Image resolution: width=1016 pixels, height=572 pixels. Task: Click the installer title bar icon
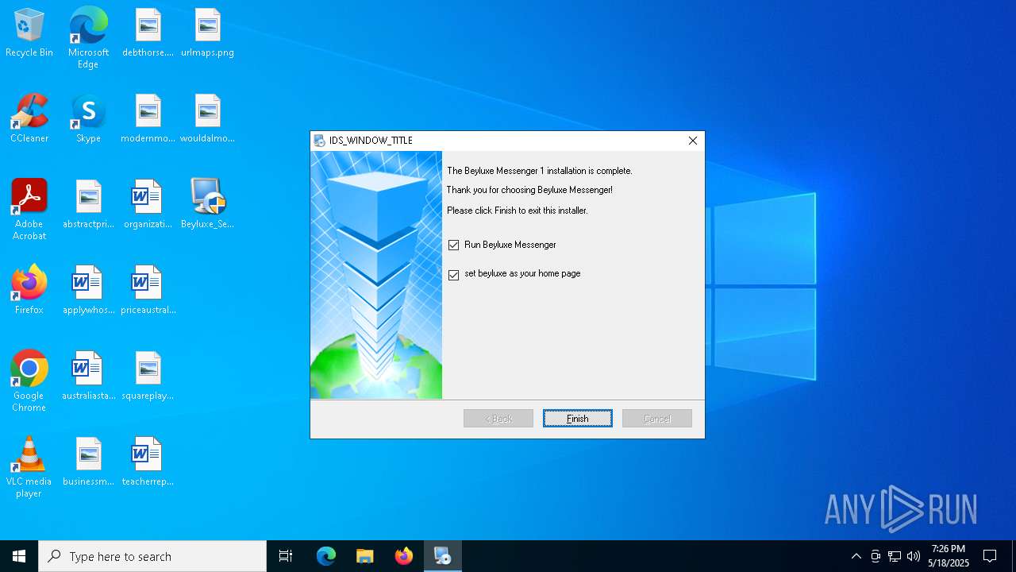320,141
